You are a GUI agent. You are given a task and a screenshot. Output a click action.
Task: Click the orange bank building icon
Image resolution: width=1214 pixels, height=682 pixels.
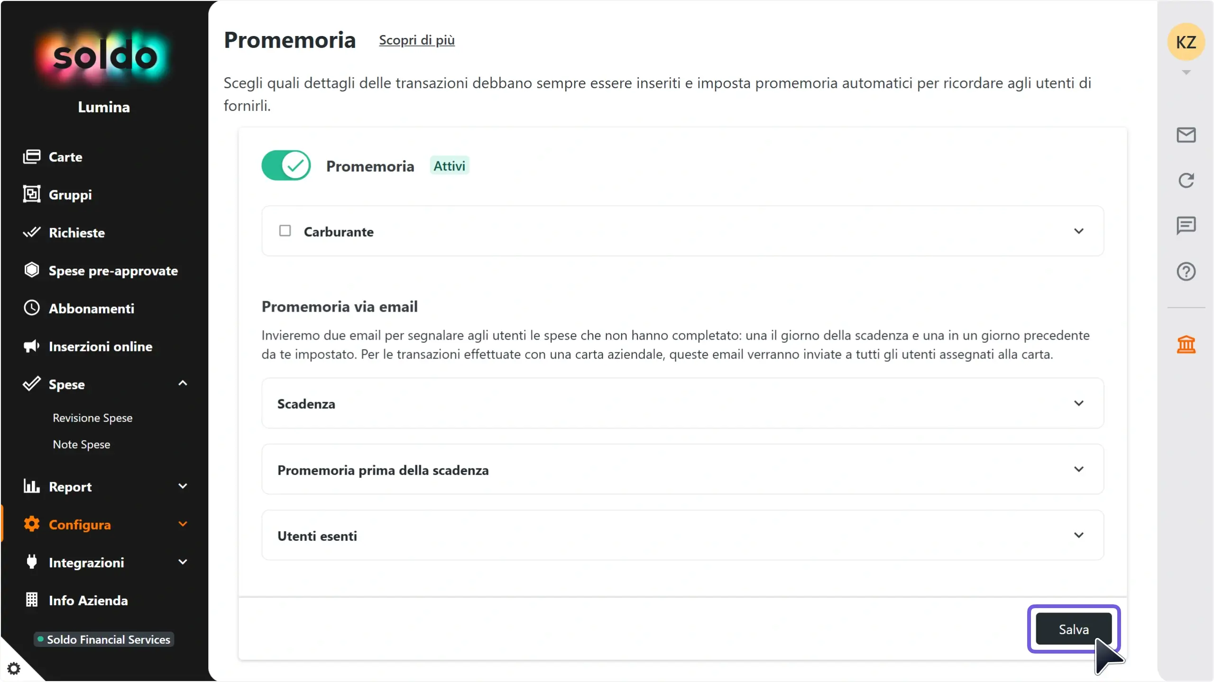(x=1186, y=344)
